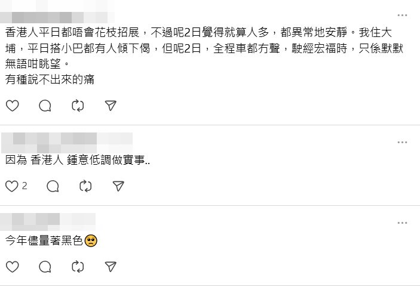The width and height of the screenshot is (420, 290).
Task: Like the 今年儘量著黑色 comment
Action: [12, 266]
